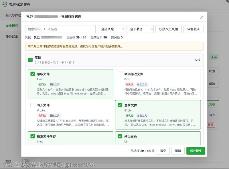Viewport: 229px width, 169px height.
Task: Click the 恢复默认 button
Action: click(x=194, y=29)
